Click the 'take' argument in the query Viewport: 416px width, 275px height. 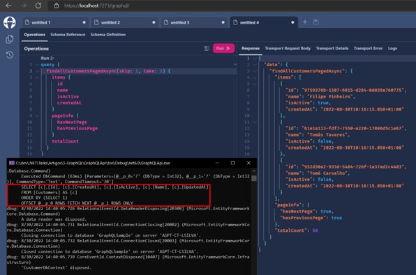[x=149, y=71]
